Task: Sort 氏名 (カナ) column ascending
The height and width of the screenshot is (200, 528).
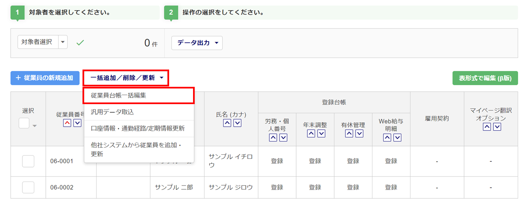Action: coord(227,123)
